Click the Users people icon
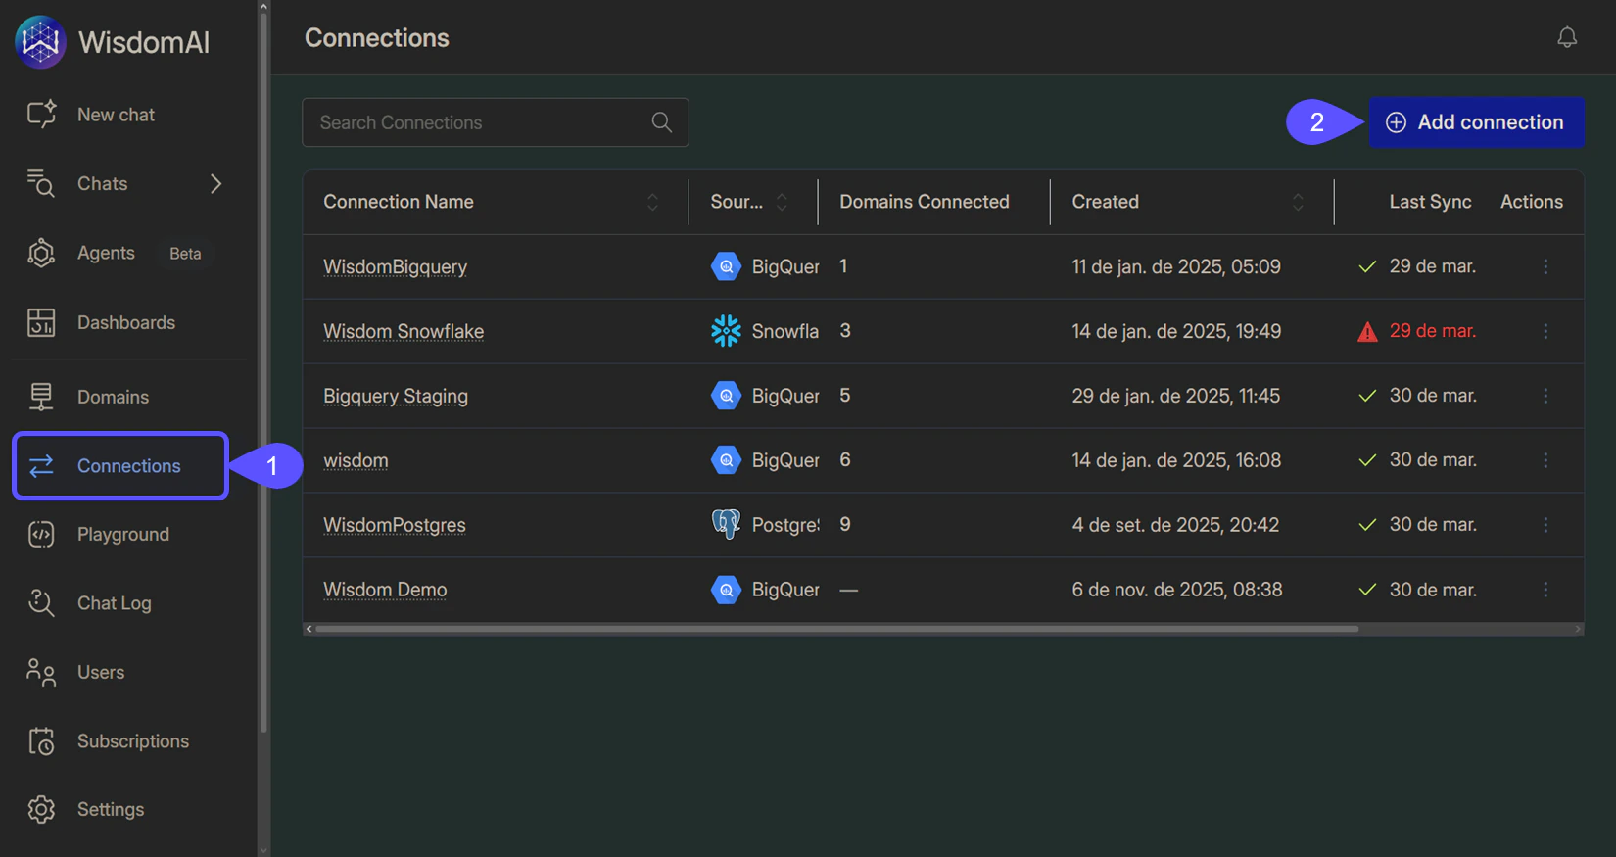This screenshot has width=1616, height=857. [41, 672]
